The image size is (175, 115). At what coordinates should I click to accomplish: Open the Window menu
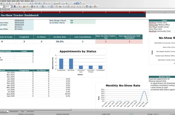[x=27, y=1]
